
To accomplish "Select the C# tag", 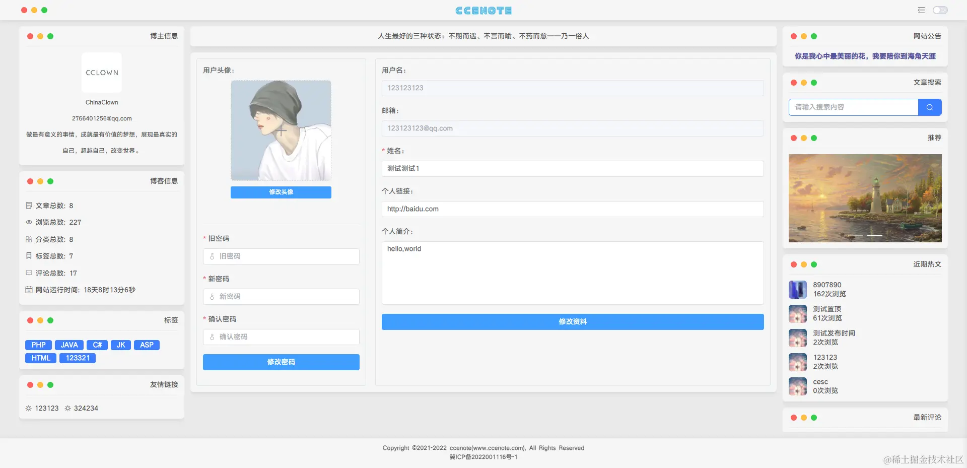I will pos(97,345).
